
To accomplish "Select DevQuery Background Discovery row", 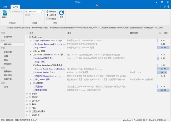I will tap(98, 44).
